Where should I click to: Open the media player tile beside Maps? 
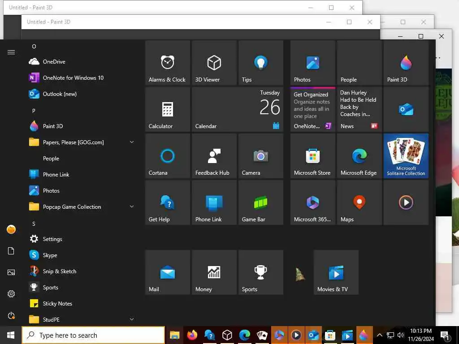406,202
